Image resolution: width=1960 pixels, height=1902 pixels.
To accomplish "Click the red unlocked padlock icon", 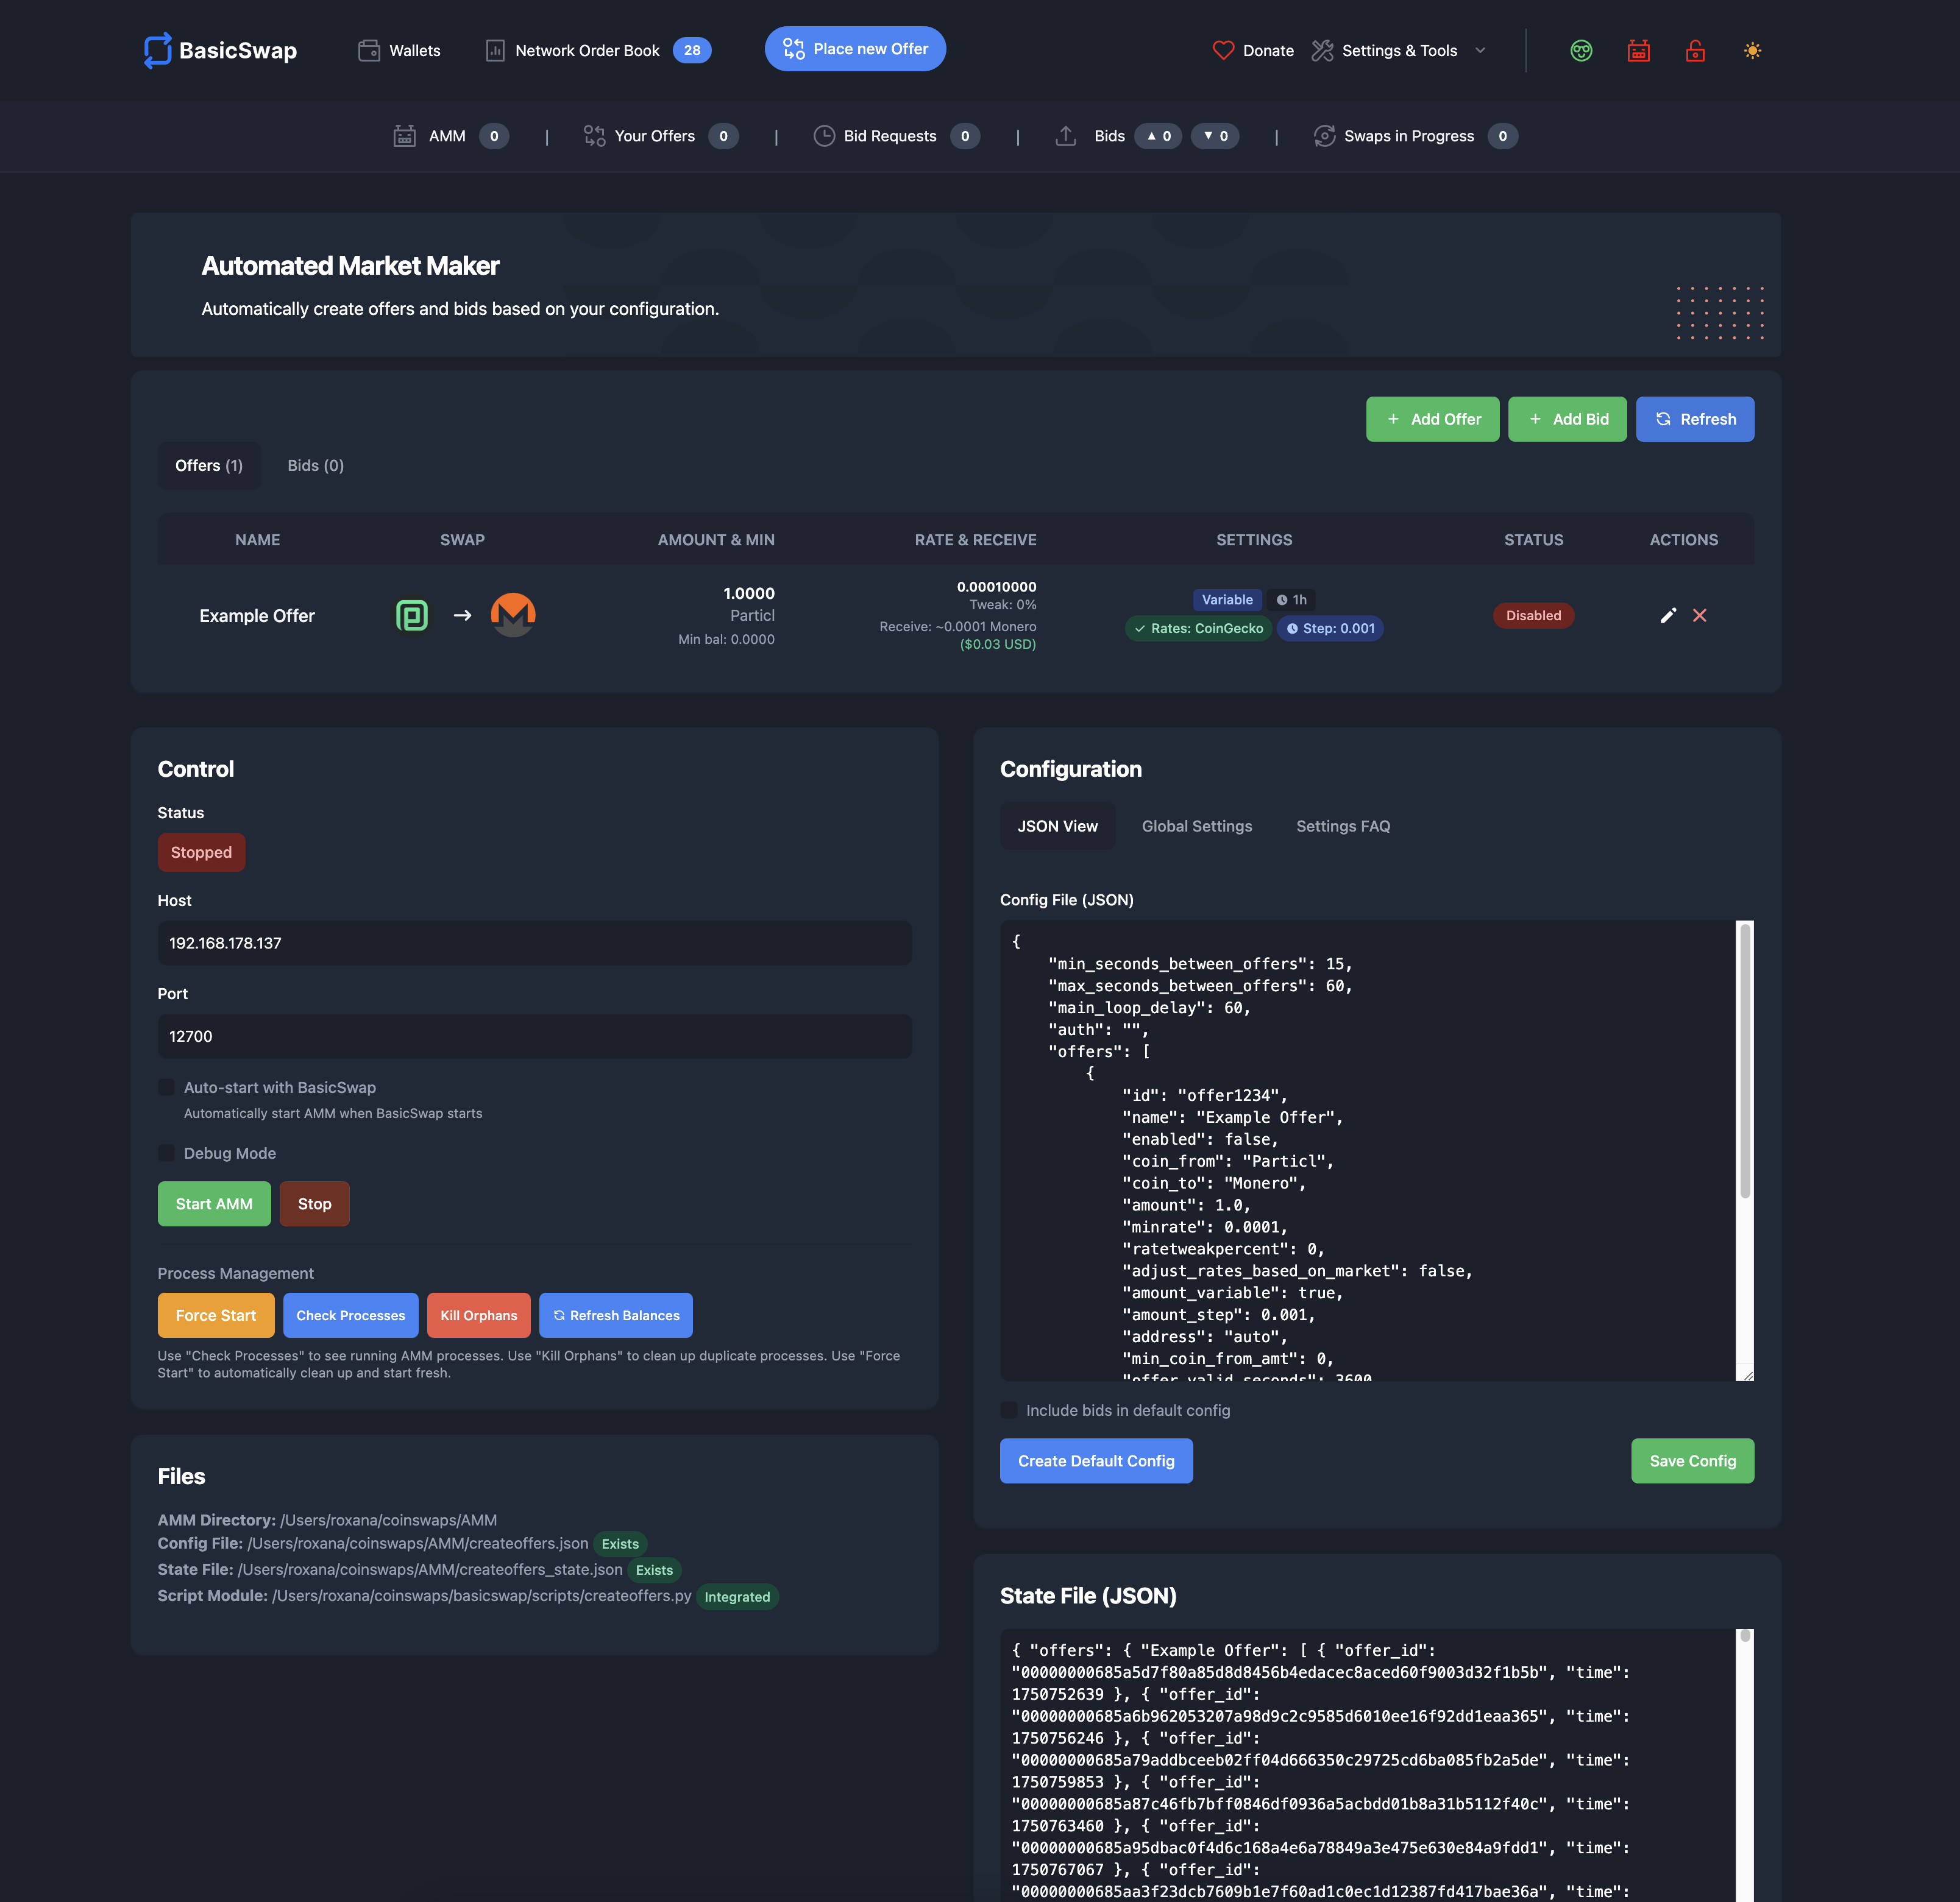I will pos(1695,50).
